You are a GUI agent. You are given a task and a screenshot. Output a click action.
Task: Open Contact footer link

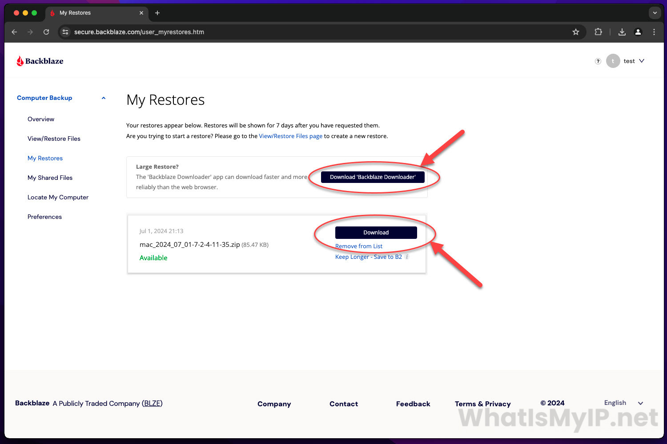point(344,404)
